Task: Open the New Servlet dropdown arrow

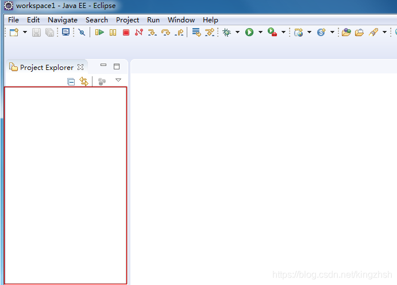Action: coord(333,32)
